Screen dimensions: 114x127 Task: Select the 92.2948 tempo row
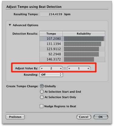coord(72,54)
